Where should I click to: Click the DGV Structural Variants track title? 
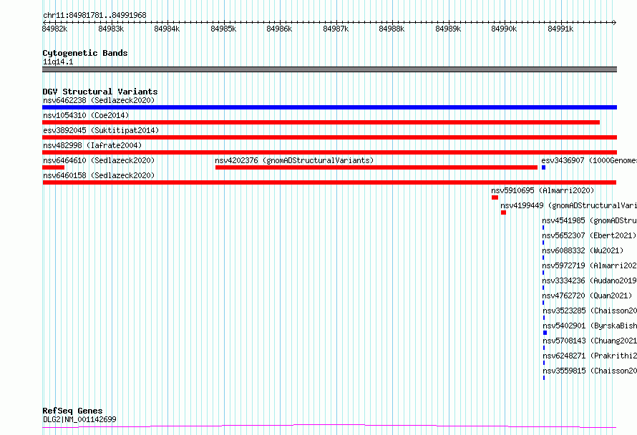tap(100, 92)
